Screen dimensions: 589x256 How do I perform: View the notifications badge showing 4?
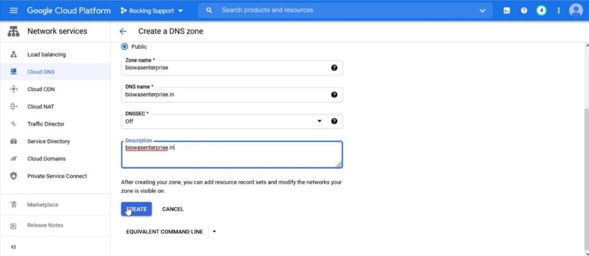[541, 10]
